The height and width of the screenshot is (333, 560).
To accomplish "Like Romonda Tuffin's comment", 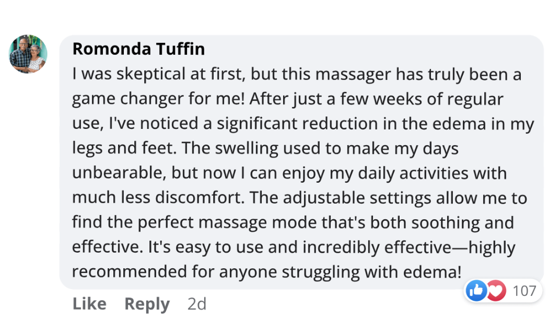I will pos(89,304).
